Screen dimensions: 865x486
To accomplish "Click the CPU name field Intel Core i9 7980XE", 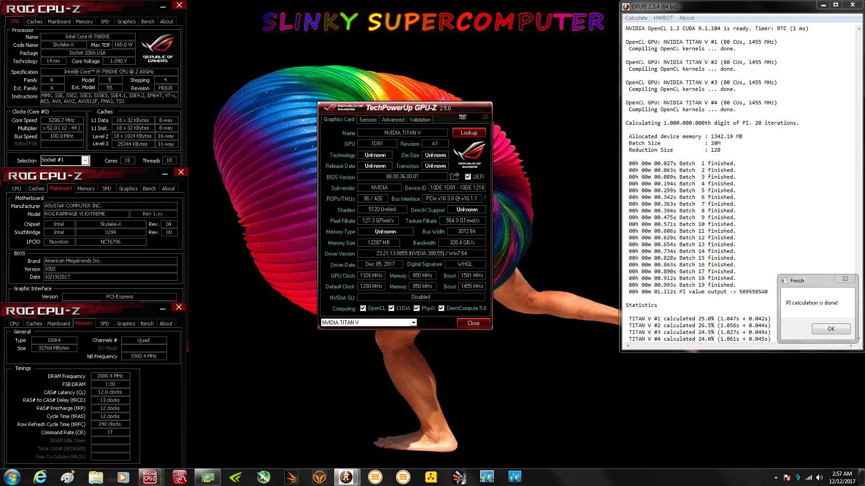I will (88, 37).
